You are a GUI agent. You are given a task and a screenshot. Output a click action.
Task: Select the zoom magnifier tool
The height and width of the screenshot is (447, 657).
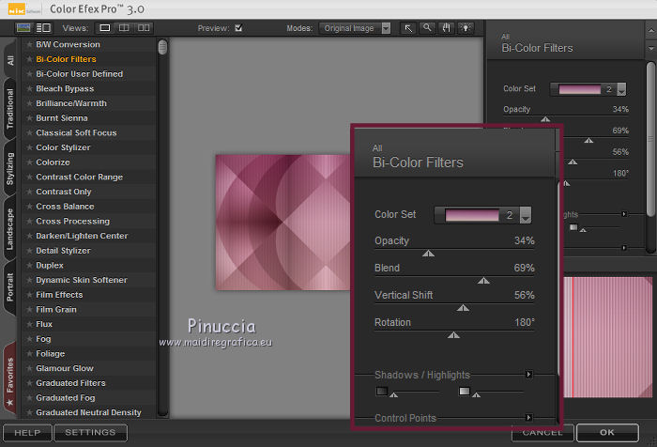(426, 28)
